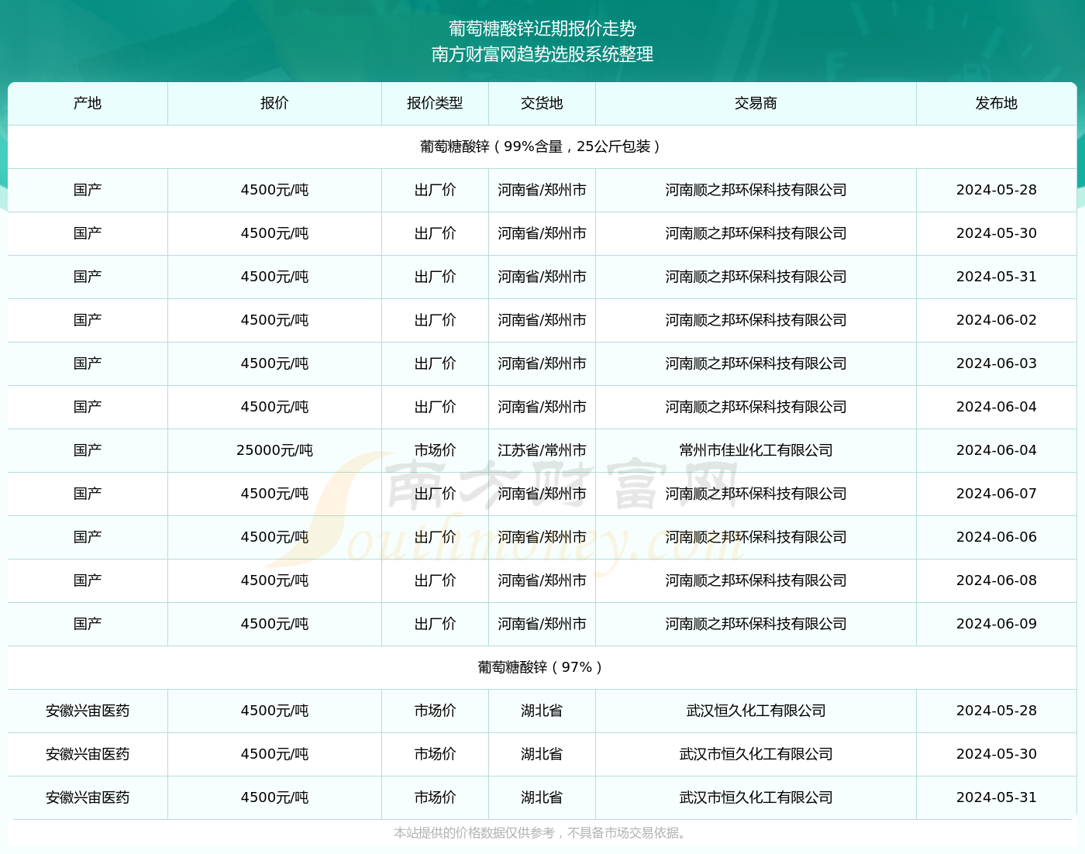This screenshot has height=854, width=1085.
Task: Click date cell 2024-06-08
Action: 997,580
